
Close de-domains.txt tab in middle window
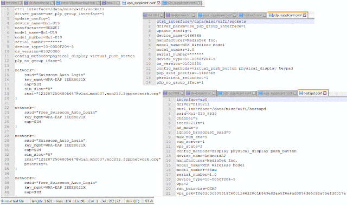(194, 15)
